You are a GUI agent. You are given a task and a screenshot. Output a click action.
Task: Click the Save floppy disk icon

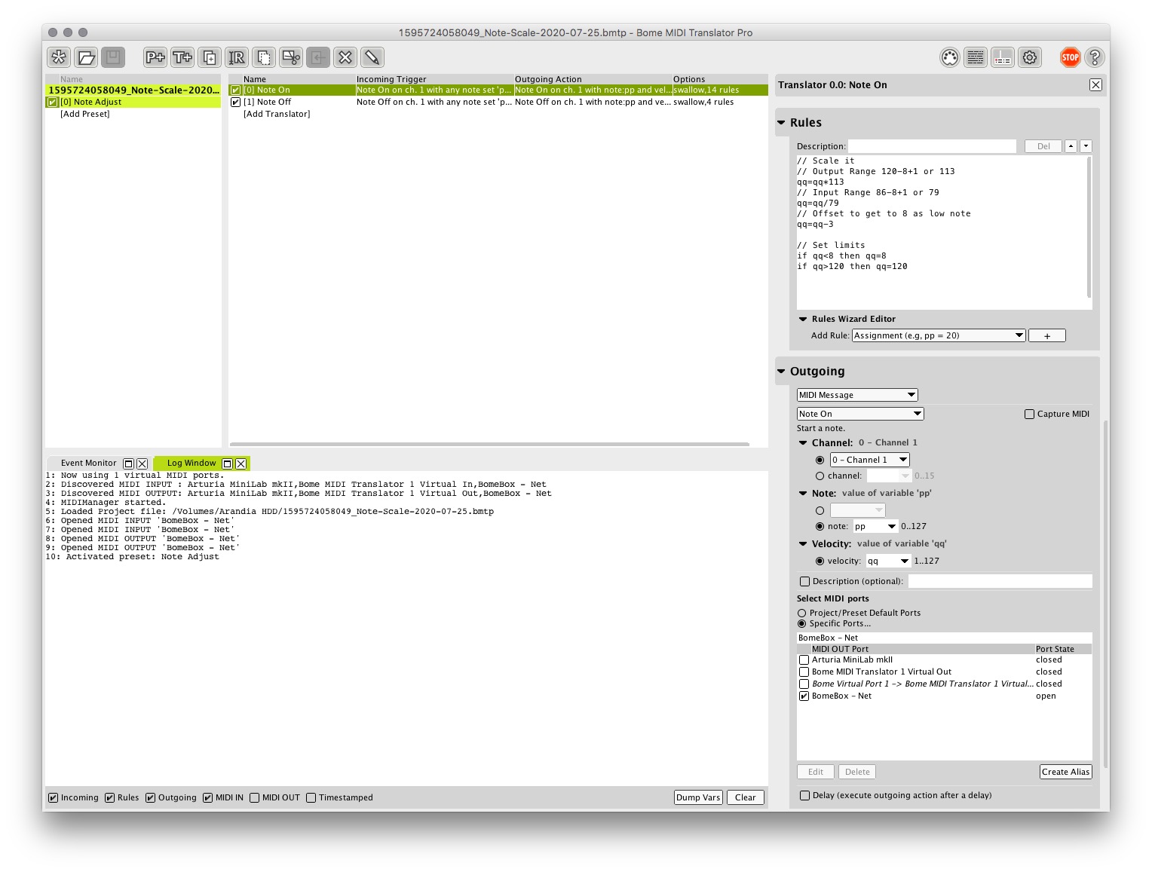pos(113,57)
